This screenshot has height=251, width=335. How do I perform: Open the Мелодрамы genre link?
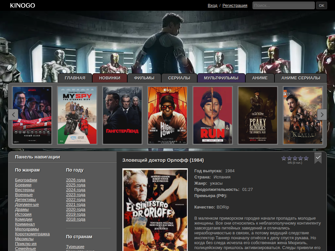point(27,229)
